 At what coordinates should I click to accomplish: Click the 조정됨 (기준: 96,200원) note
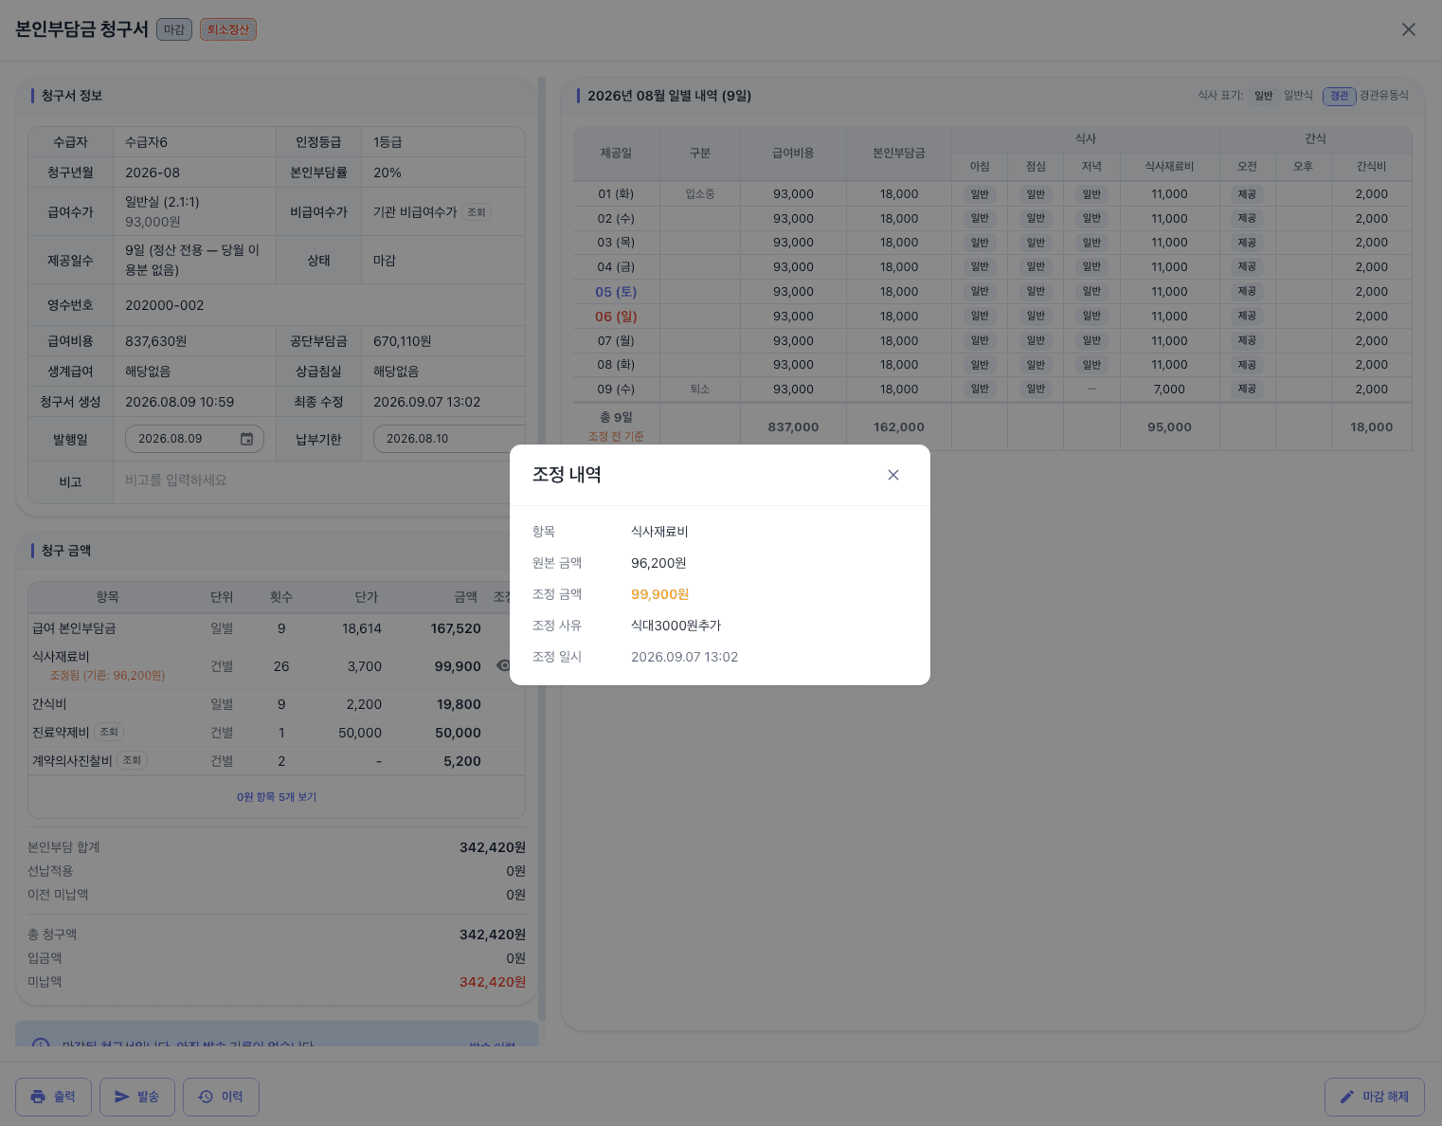coord(107,676)
